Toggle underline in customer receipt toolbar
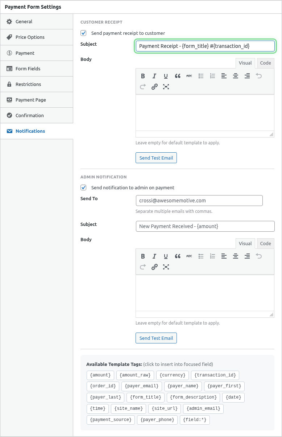Viewport: 282px width, 437px height. [166, 76]
